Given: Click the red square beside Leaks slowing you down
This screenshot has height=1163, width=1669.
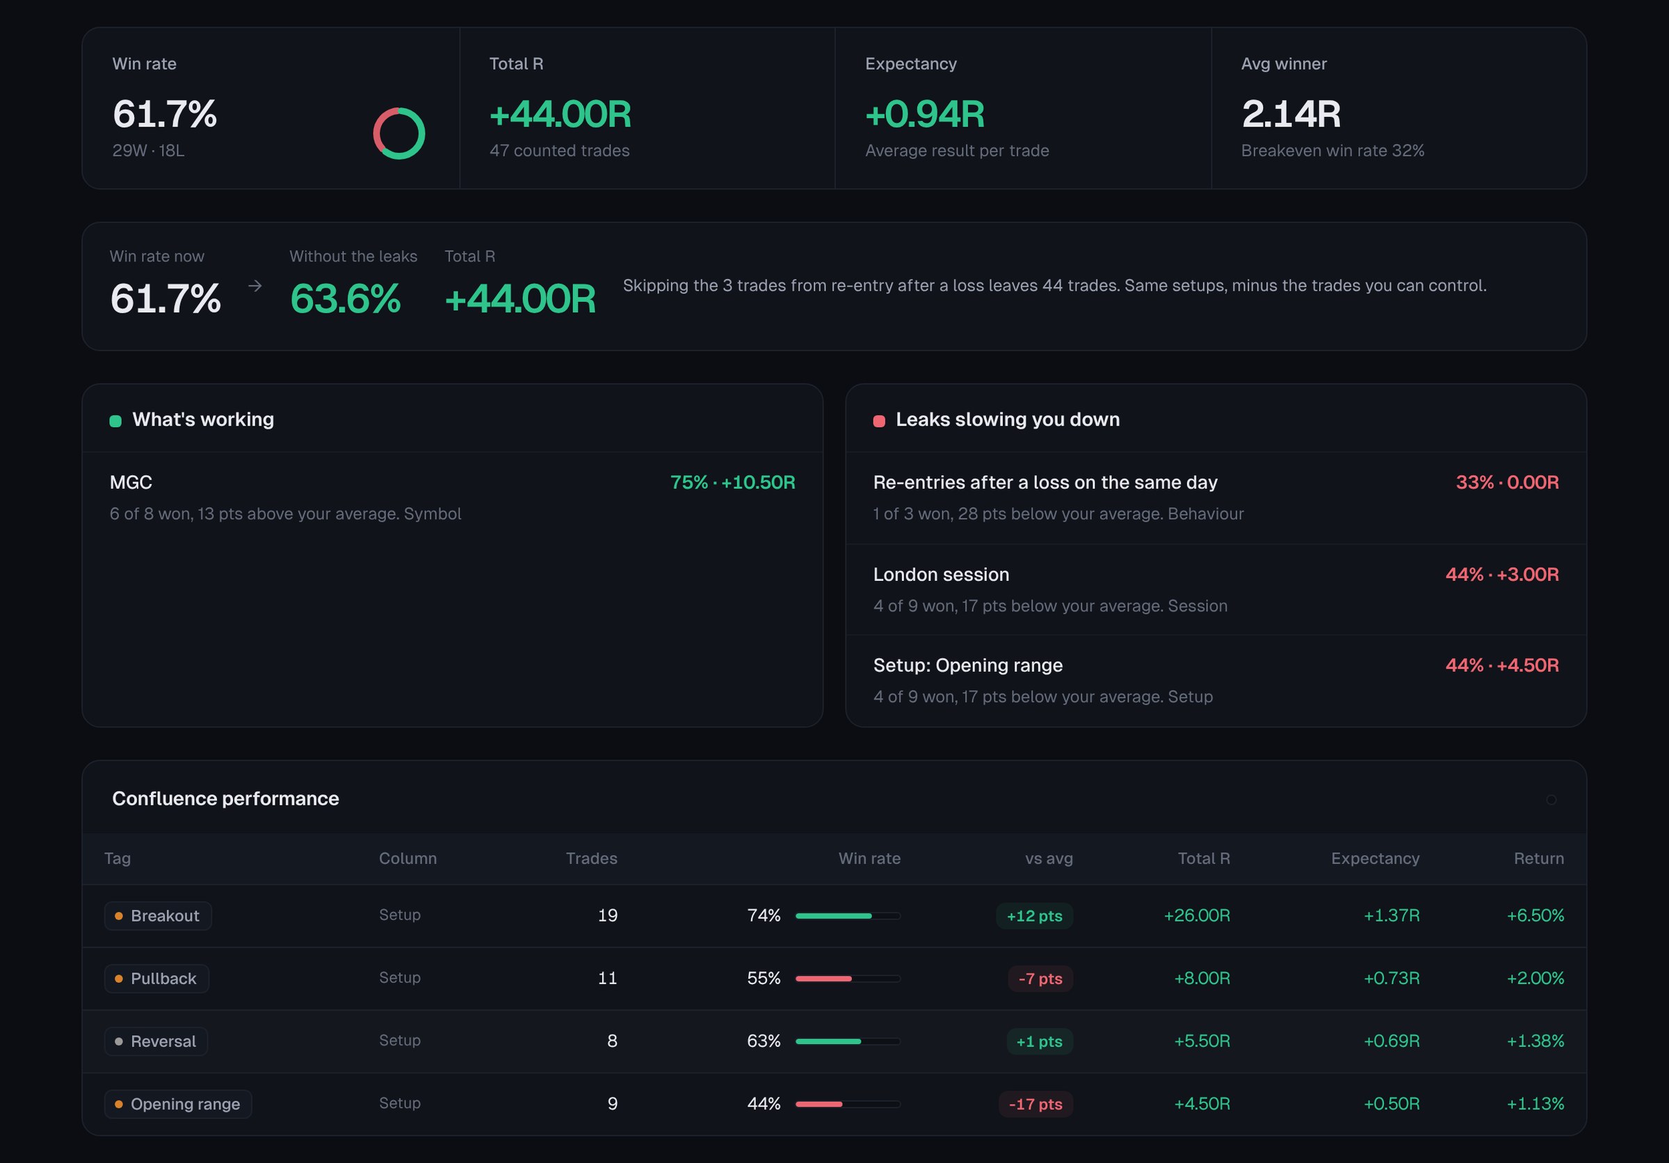Looking at the screenshot, I should tap(879, 421).
